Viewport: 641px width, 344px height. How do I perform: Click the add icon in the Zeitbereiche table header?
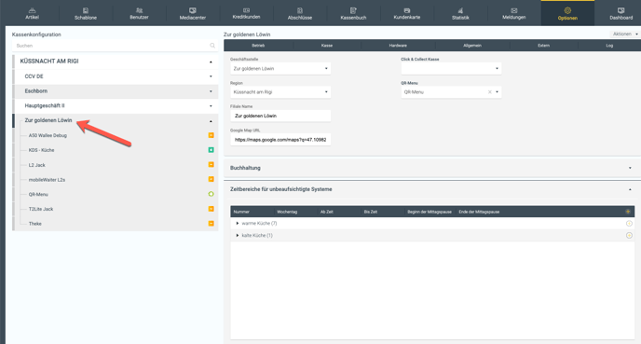pos(628,212)
